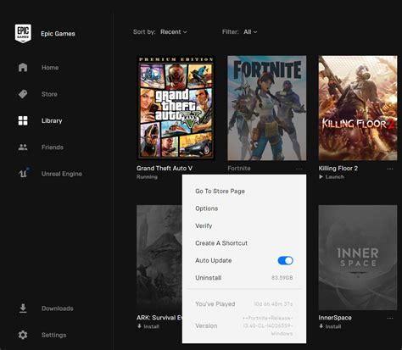This screenshot has width=402, height=350.
Task: Click Launch under Killing Floor 2
Action: tap(335, 177)
